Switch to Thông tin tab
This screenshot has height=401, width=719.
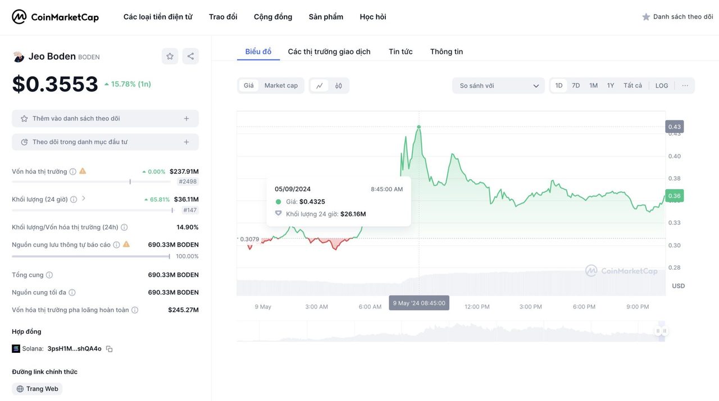point(447,52)
